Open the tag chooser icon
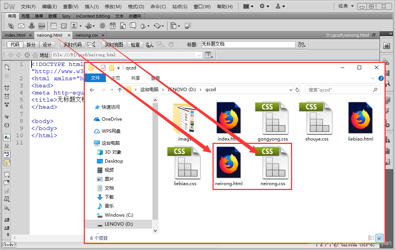 188,25
